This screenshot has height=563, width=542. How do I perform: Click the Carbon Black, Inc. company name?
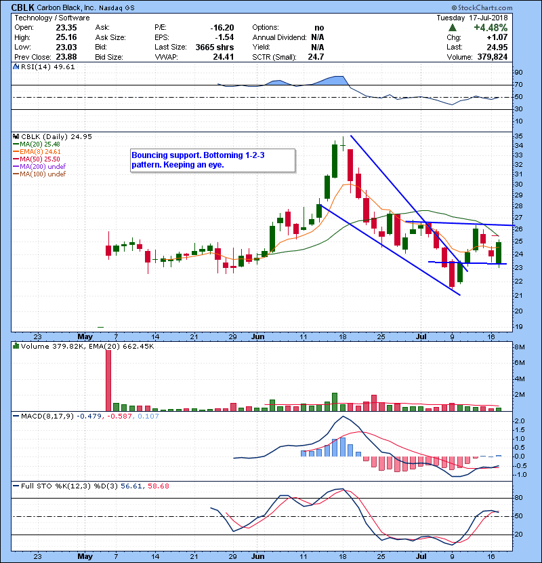(66, 7)
